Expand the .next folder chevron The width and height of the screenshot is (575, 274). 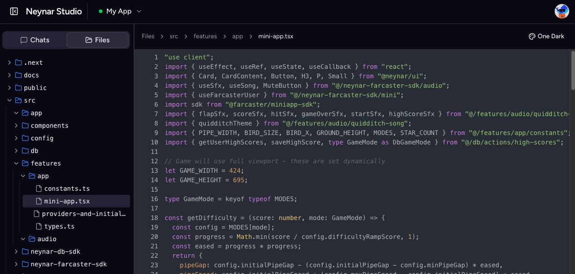pos(9,63)
